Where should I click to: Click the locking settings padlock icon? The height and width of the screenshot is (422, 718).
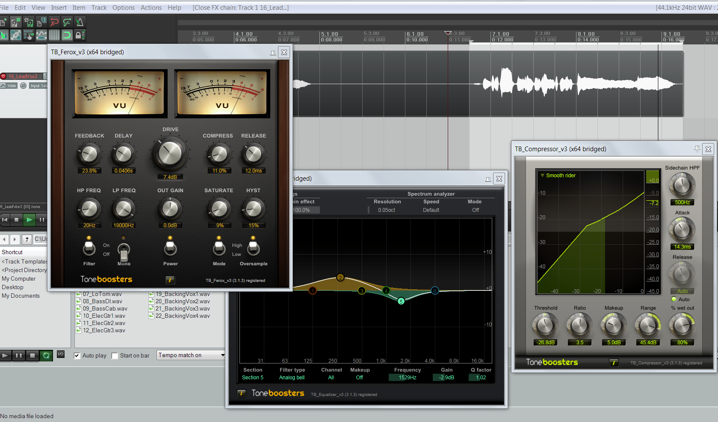click(80, 35)
